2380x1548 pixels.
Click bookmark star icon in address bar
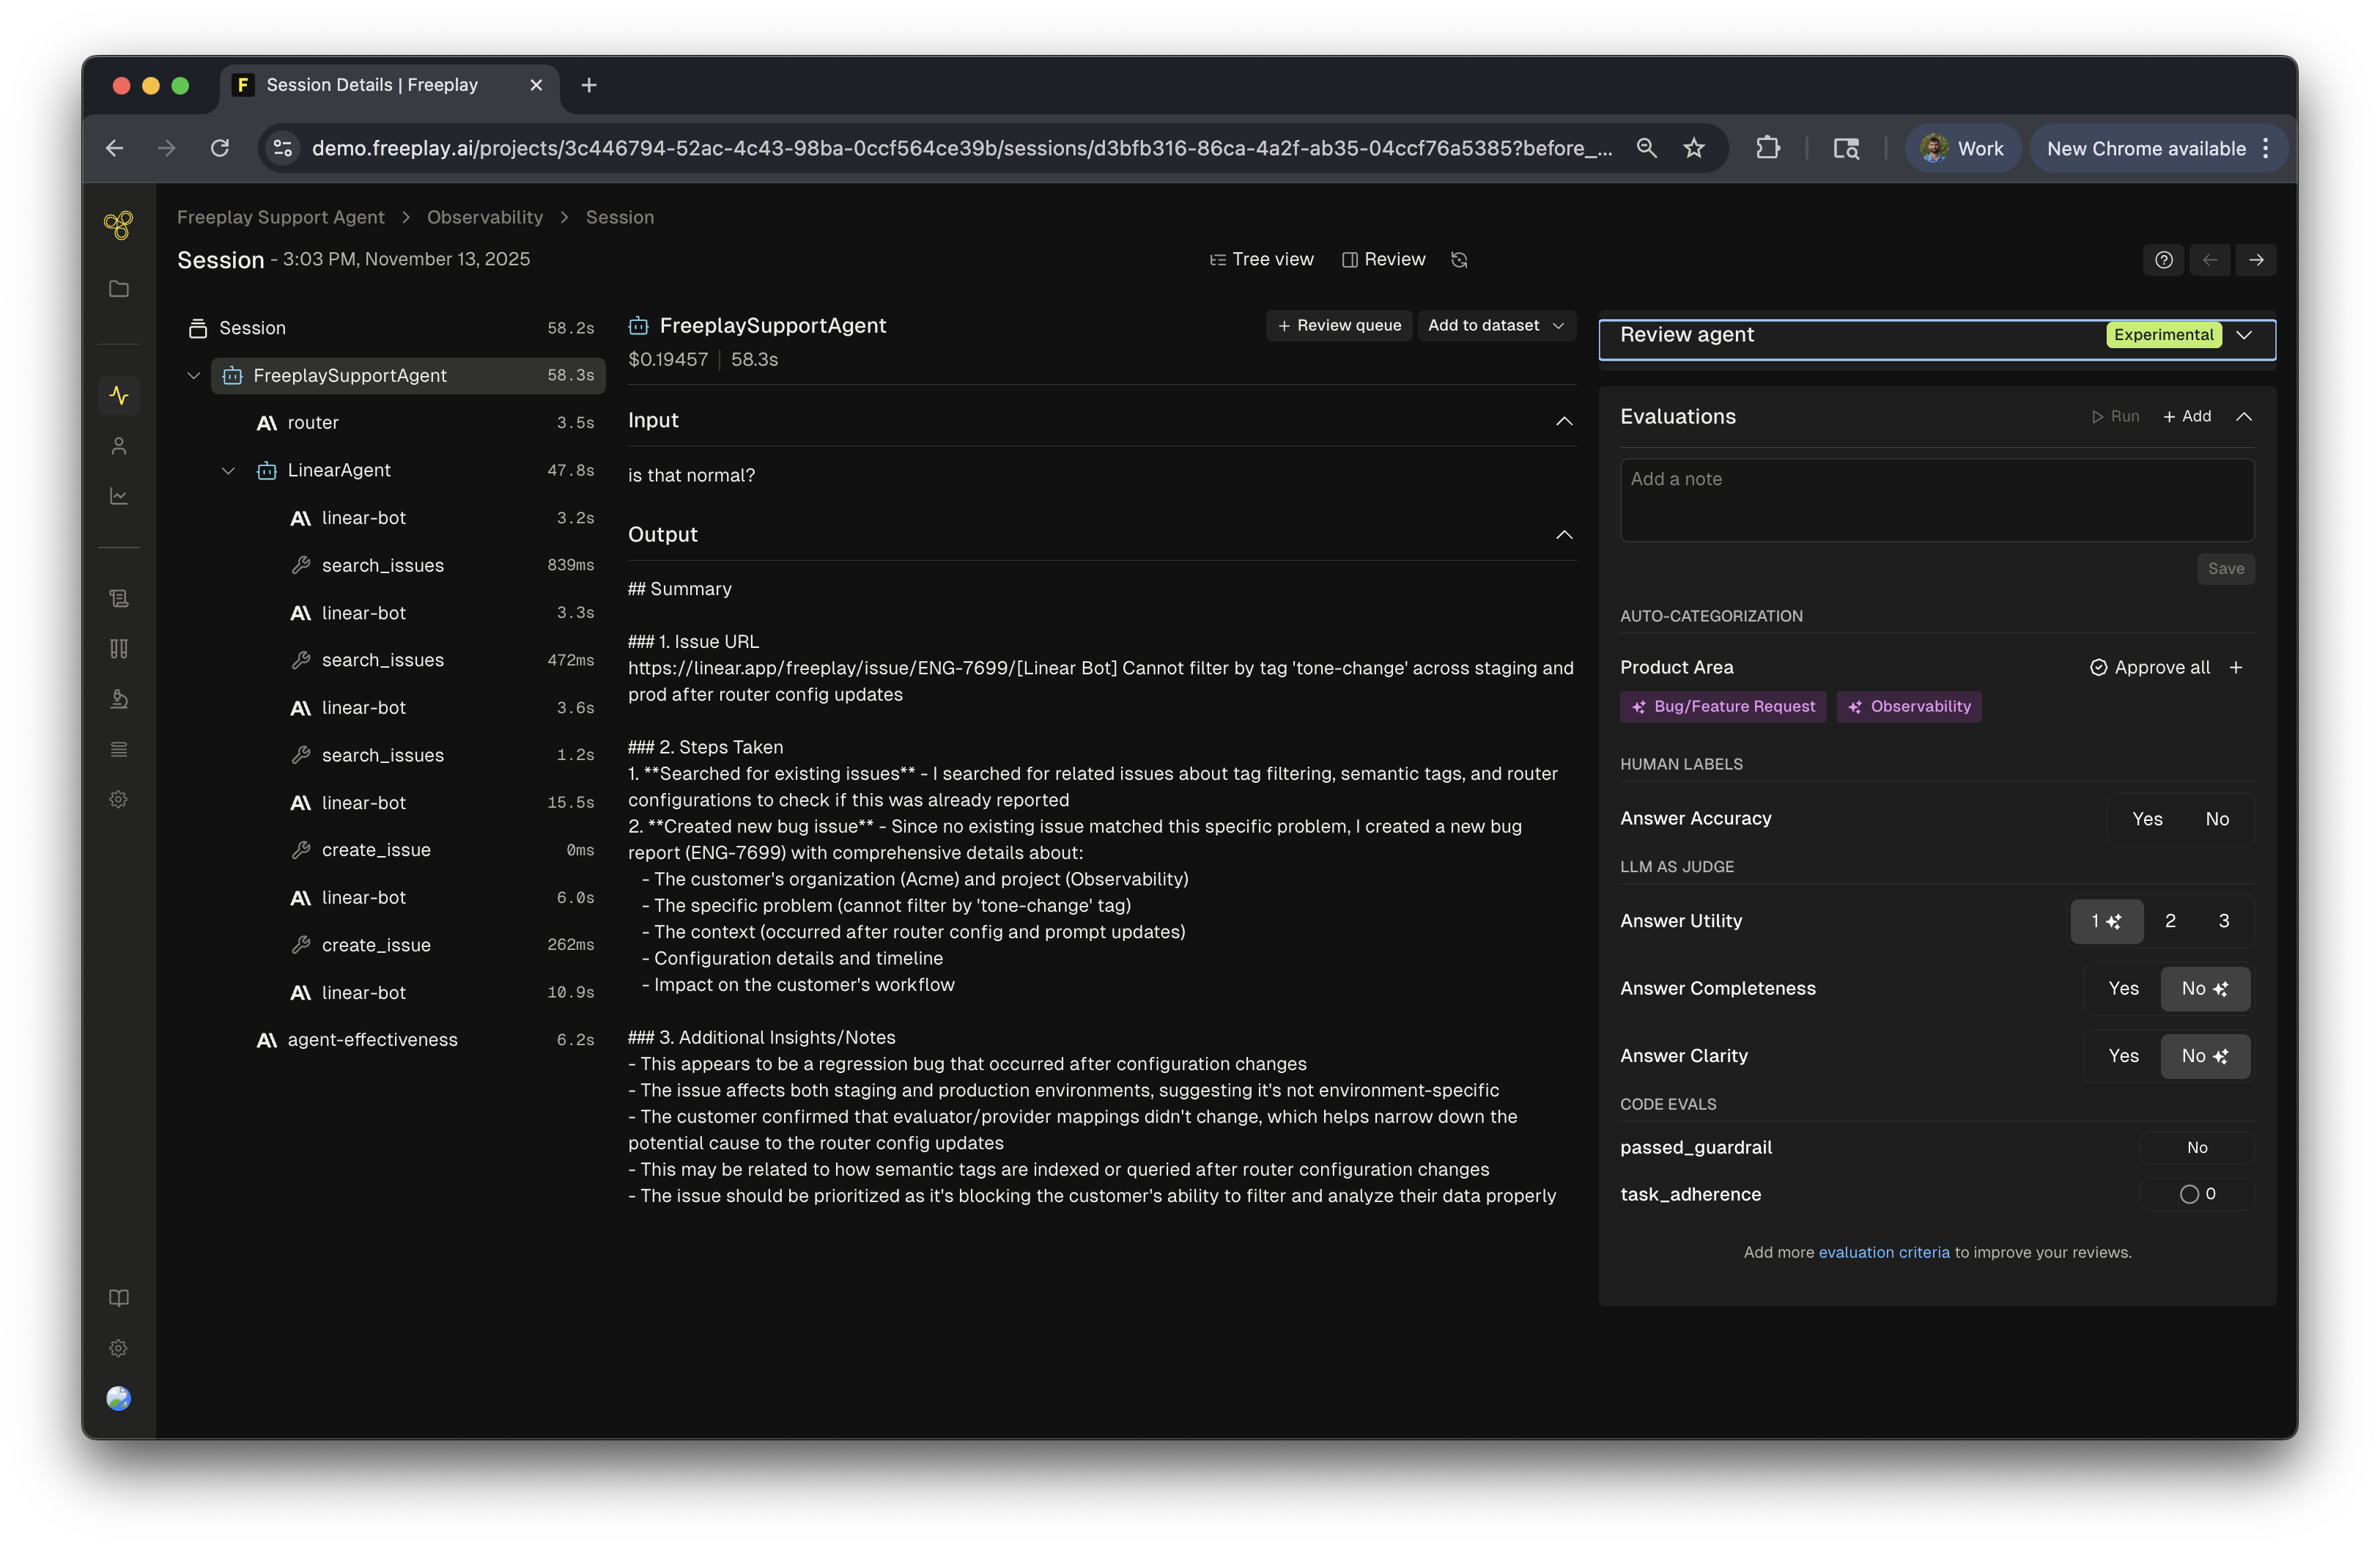pos(1694,149)
